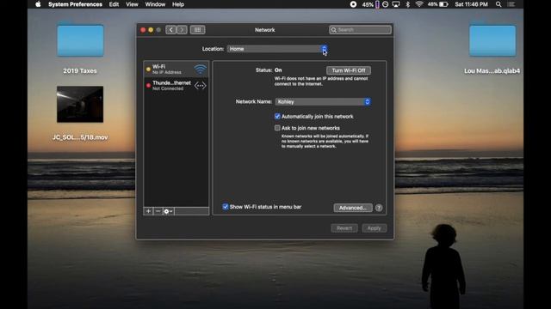The height and width of the screenshot is (309, 551).
Task: Click the Wi-Fi signal icon in service list
Action: pos(201,69)
